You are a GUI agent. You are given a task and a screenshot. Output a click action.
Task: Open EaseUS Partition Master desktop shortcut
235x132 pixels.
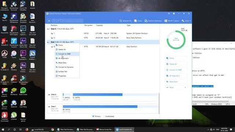click(x=32, y=55)
